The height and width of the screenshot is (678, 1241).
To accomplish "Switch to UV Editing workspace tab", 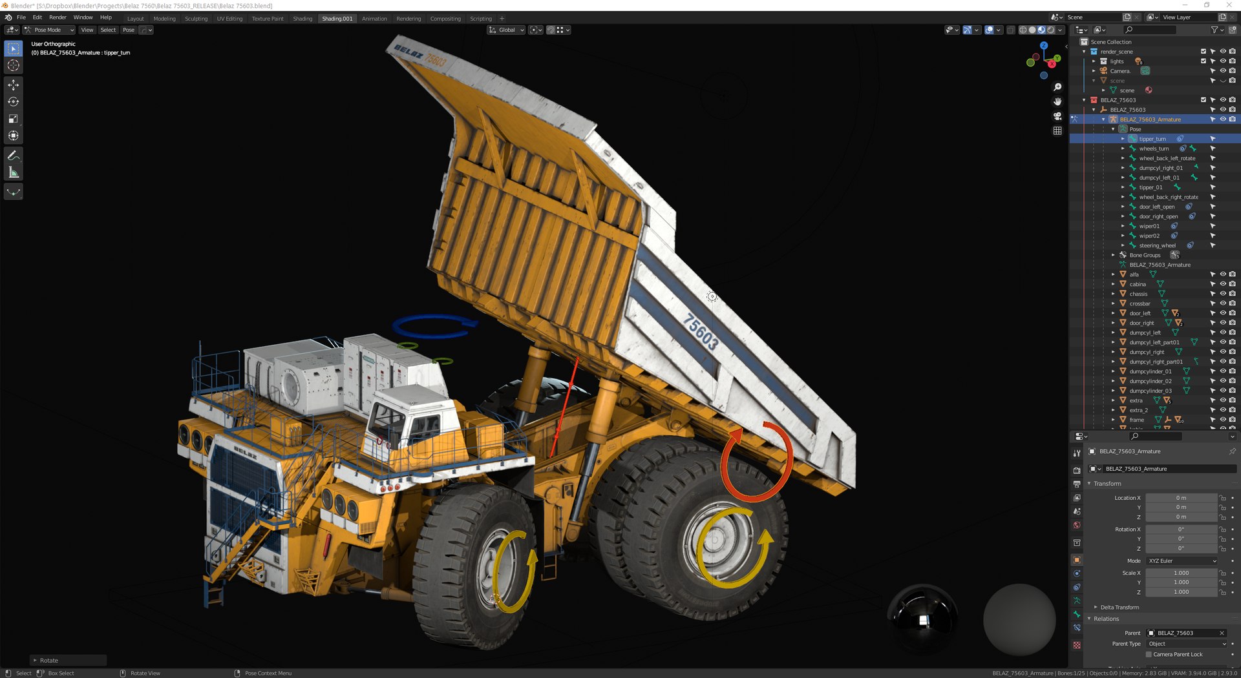I will coord(229,19).
